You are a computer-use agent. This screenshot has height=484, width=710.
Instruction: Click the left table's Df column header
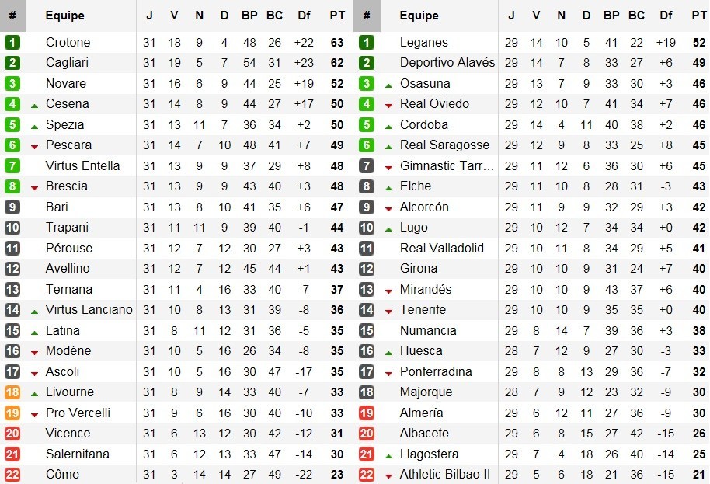coord(304,16)
